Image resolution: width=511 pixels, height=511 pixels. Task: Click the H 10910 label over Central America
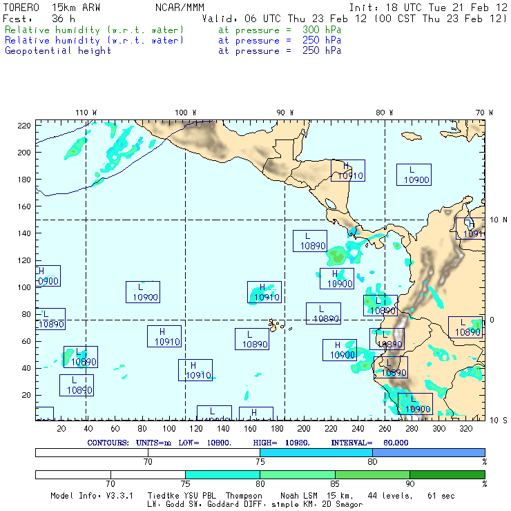point(348,171)
